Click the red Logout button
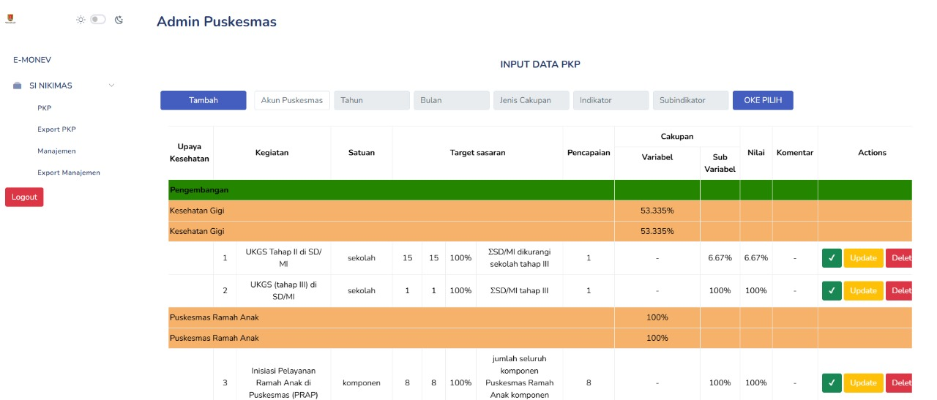 pos(24,197)
